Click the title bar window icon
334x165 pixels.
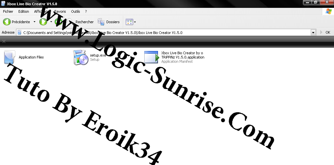pyautogui.click(x=3, y=4)
